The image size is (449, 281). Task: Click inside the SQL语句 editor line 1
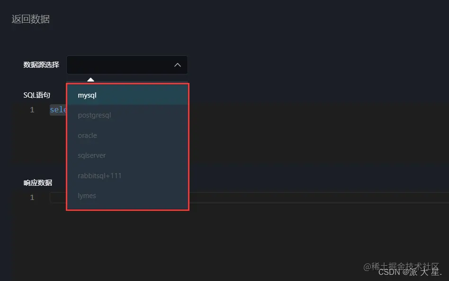(58, 110)
